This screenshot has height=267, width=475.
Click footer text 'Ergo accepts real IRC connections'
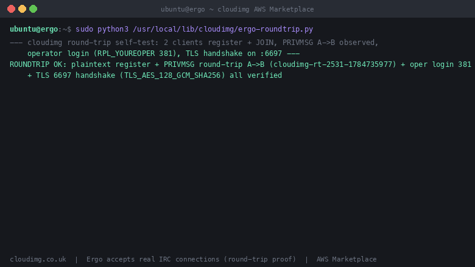pos(153,259)
